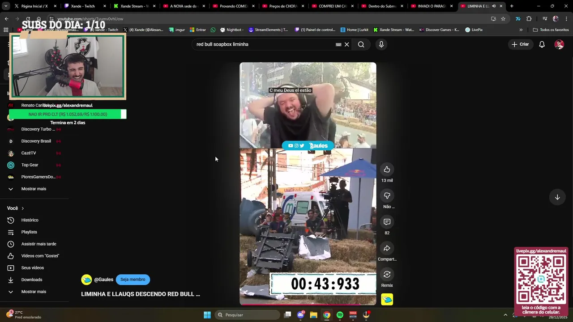Click the Gaules channel avatar
The width and height of the screenshot is (573, 322).
pyautogui.click(x=86, y=280)
